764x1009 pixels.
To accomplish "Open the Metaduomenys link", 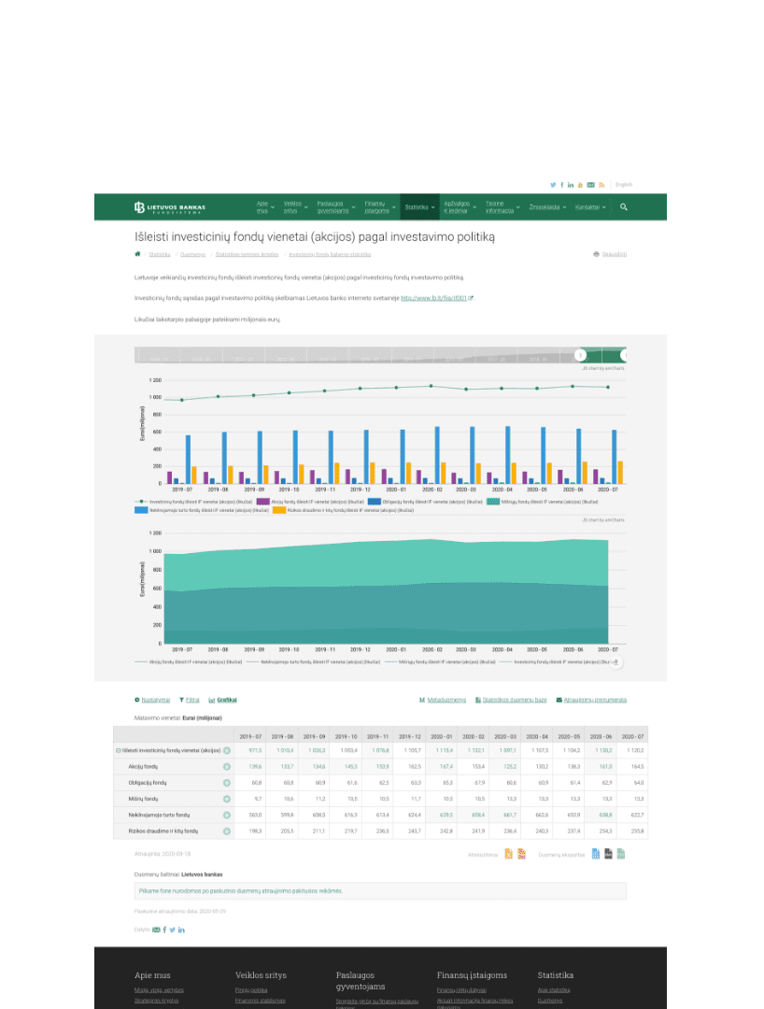I will [x=443, y=700].
